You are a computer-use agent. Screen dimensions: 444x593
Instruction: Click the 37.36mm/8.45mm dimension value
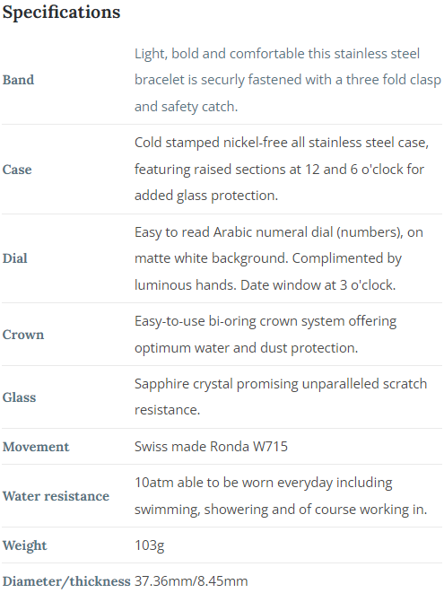tap(191, 581)
